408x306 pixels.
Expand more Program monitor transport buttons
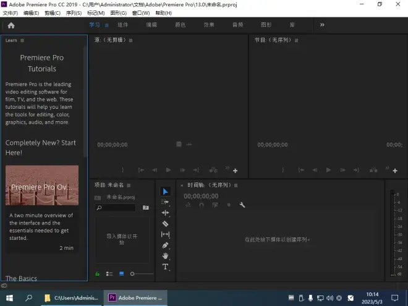[x=387, y=168]
